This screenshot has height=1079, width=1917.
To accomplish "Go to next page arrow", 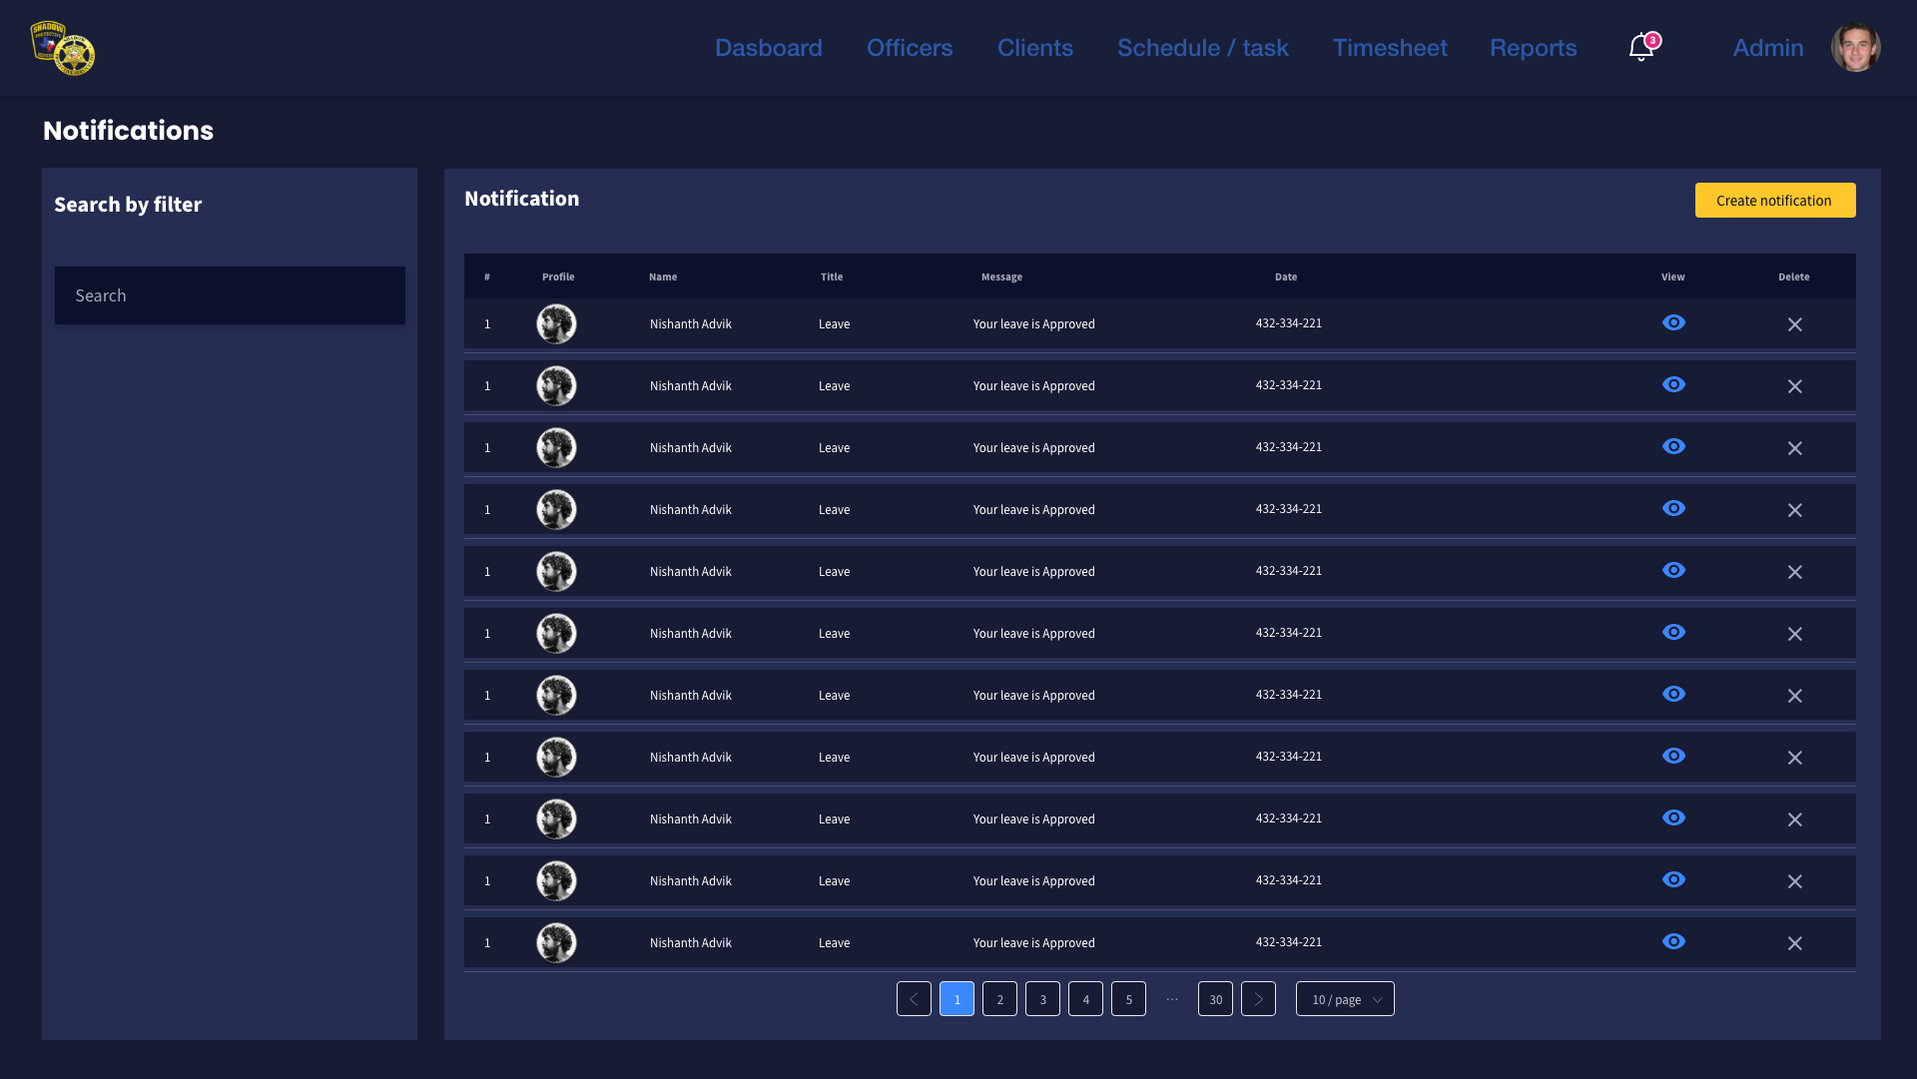I will coord(1258,999).
